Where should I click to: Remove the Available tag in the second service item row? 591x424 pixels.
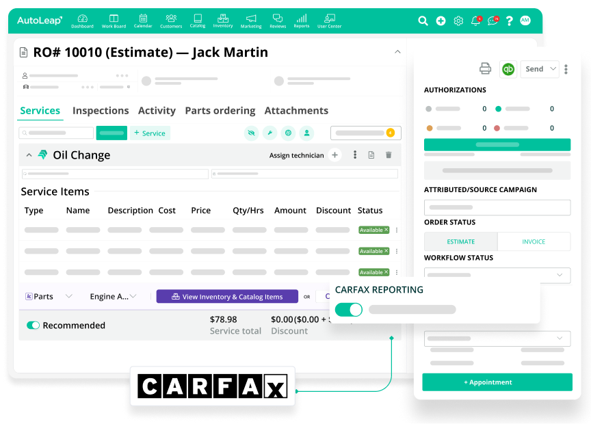(386, 251)
